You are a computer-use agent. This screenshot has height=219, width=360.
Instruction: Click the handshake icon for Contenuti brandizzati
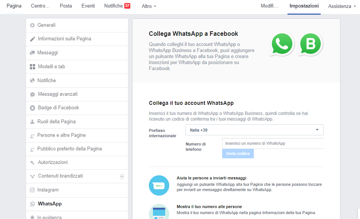(x=32, y=176)
